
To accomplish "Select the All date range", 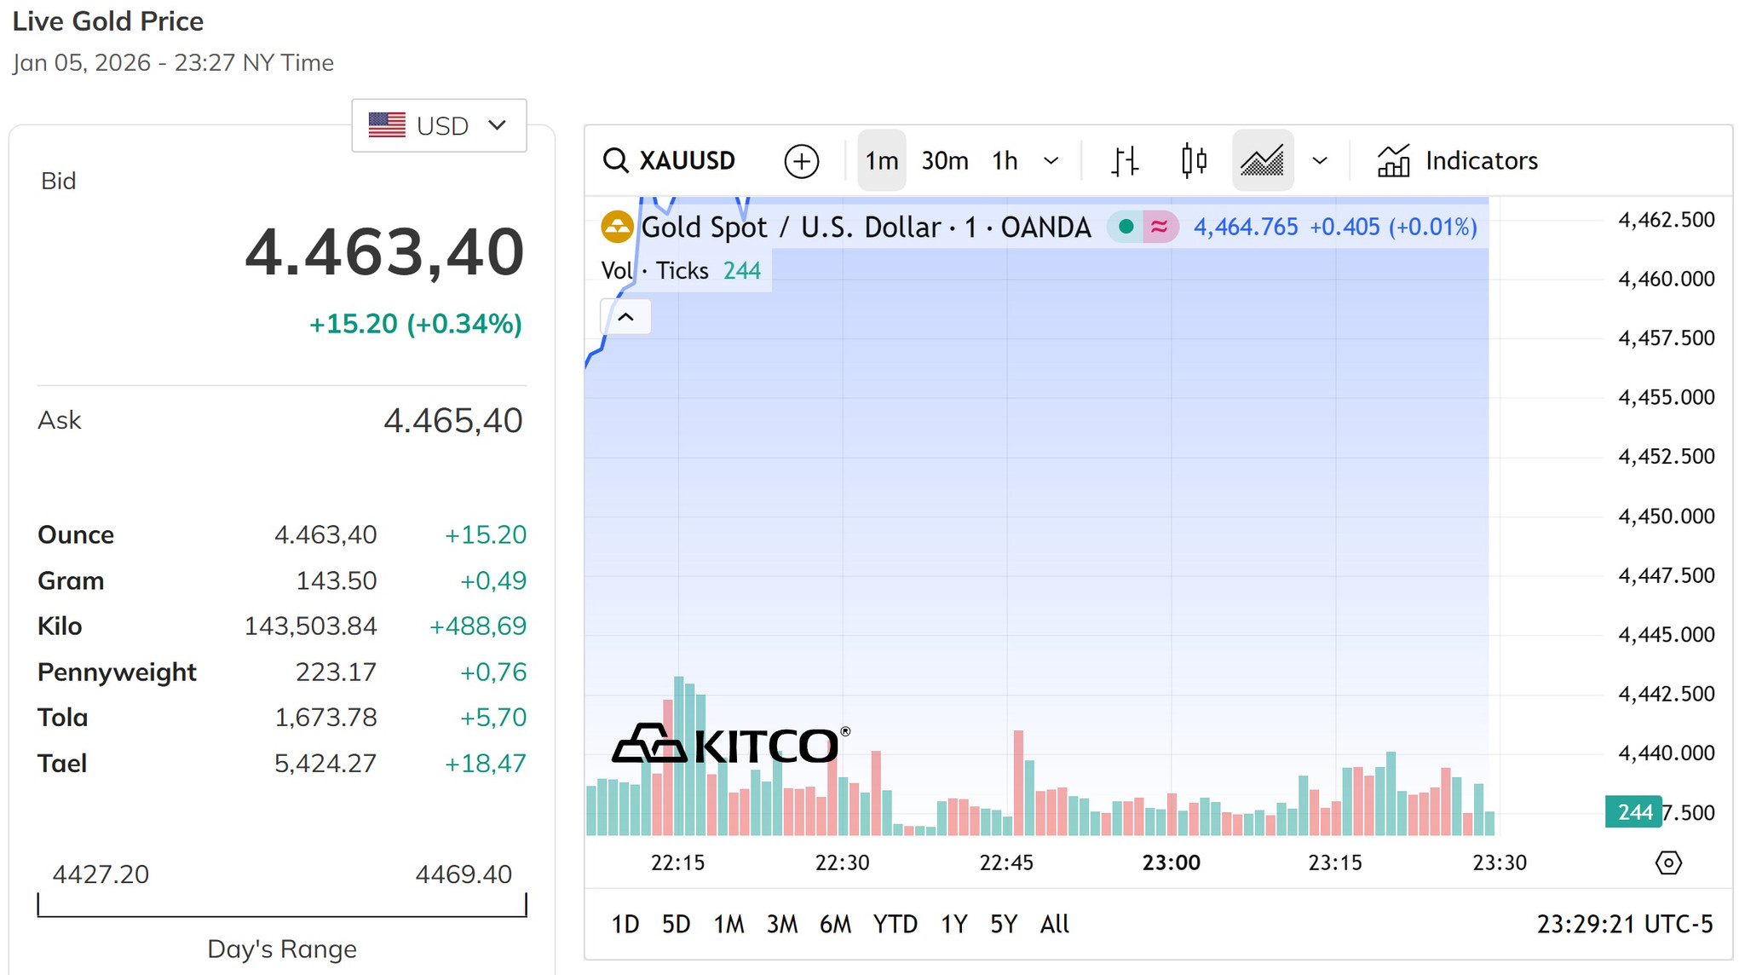I will coord(1054,924).
